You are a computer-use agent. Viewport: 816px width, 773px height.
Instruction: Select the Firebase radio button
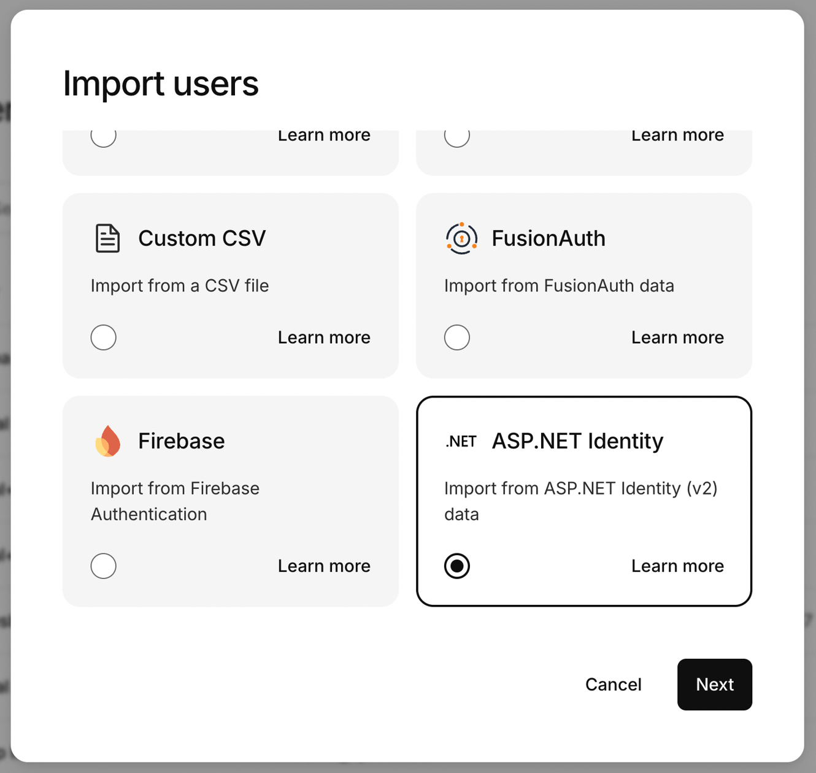104,566
